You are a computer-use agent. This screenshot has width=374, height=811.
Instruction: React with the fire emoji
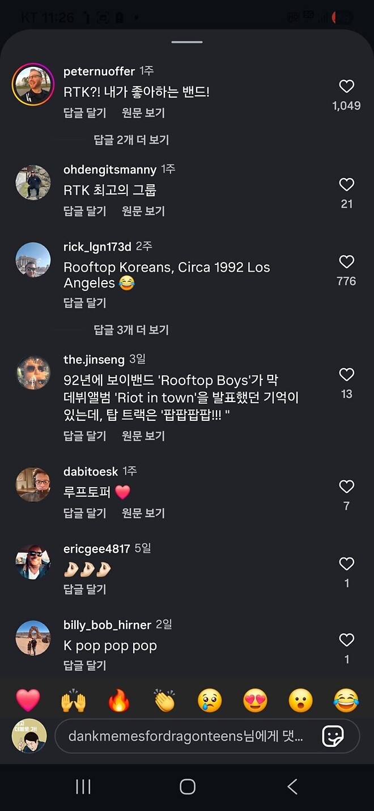coord(118,701)
